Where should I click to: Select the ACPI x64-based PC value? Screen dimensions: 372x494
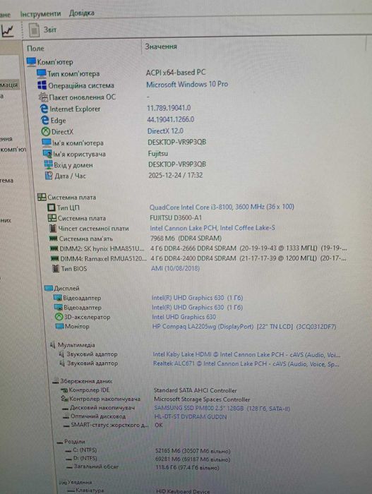(176, 73)
